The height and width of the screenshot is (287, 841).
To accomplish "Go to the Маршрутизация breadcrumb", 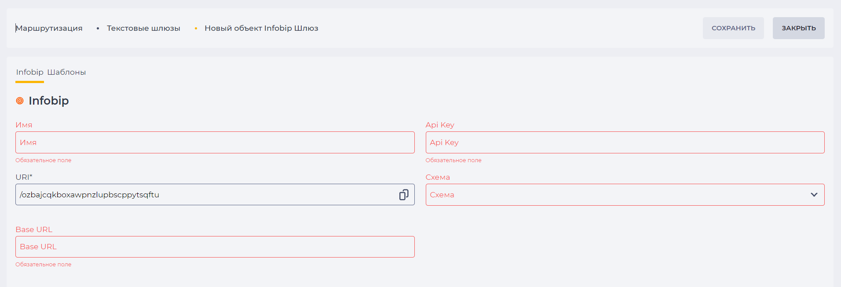I will coord(49,28).
